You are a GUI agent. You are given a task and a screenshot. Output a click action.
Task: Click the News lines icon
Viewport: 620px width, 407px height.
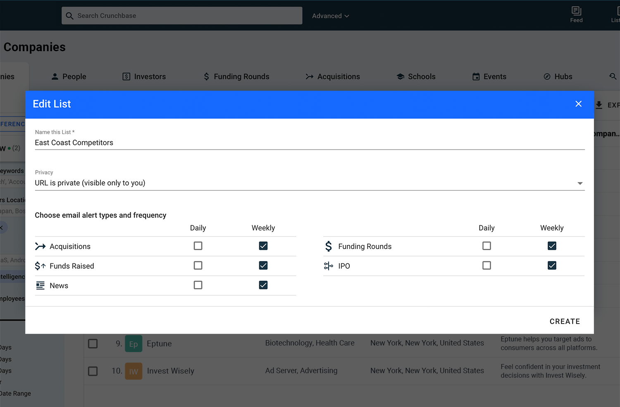coord(40,286)
